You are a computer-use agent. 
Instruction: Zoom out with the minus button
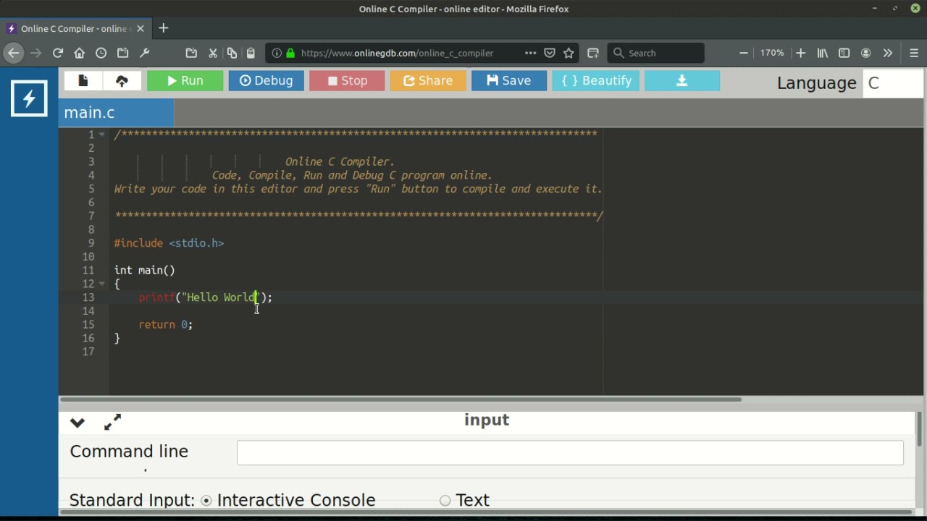pyautogui.click(x=744, y=53)
